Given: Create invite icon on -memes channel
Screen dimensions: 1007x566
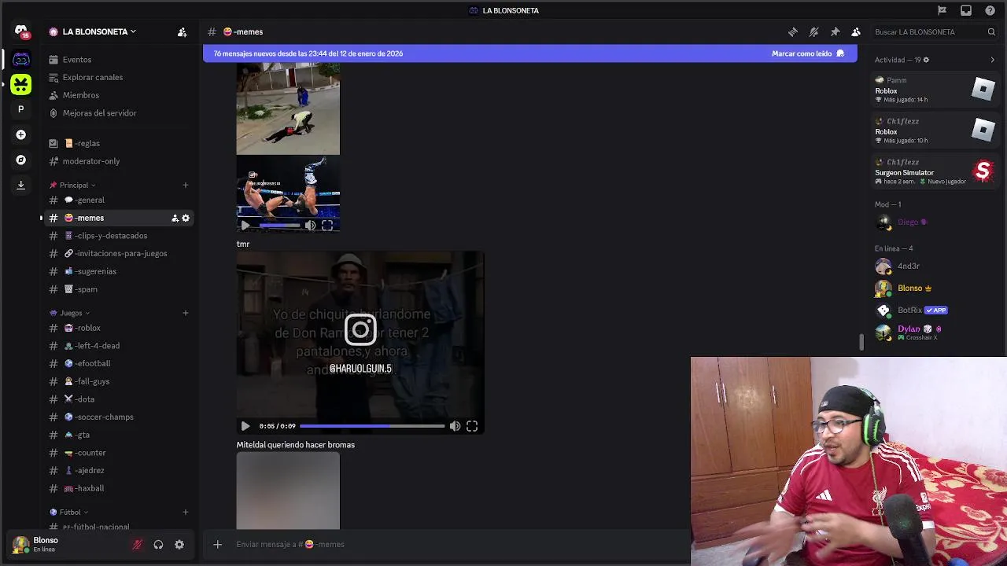Looking at the screenshot, I should pos(175,218).
